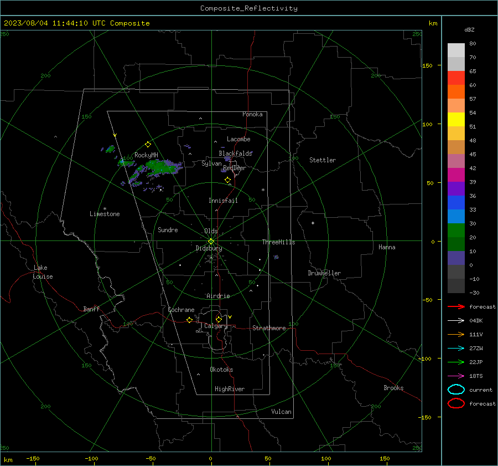Image resolution: width=498 pixels, height=466 pixels.
Task: Click the asterisk marker above Limestone
Action: (x=105, y=209)
